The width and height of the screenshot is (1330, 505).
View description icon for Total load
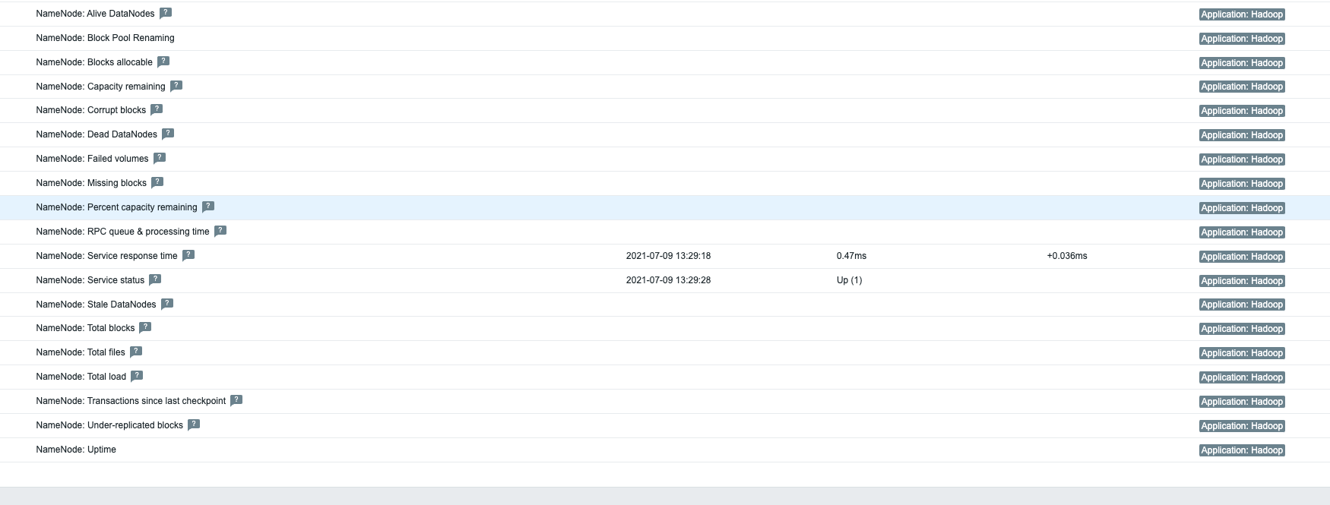[x=137, y=376]
